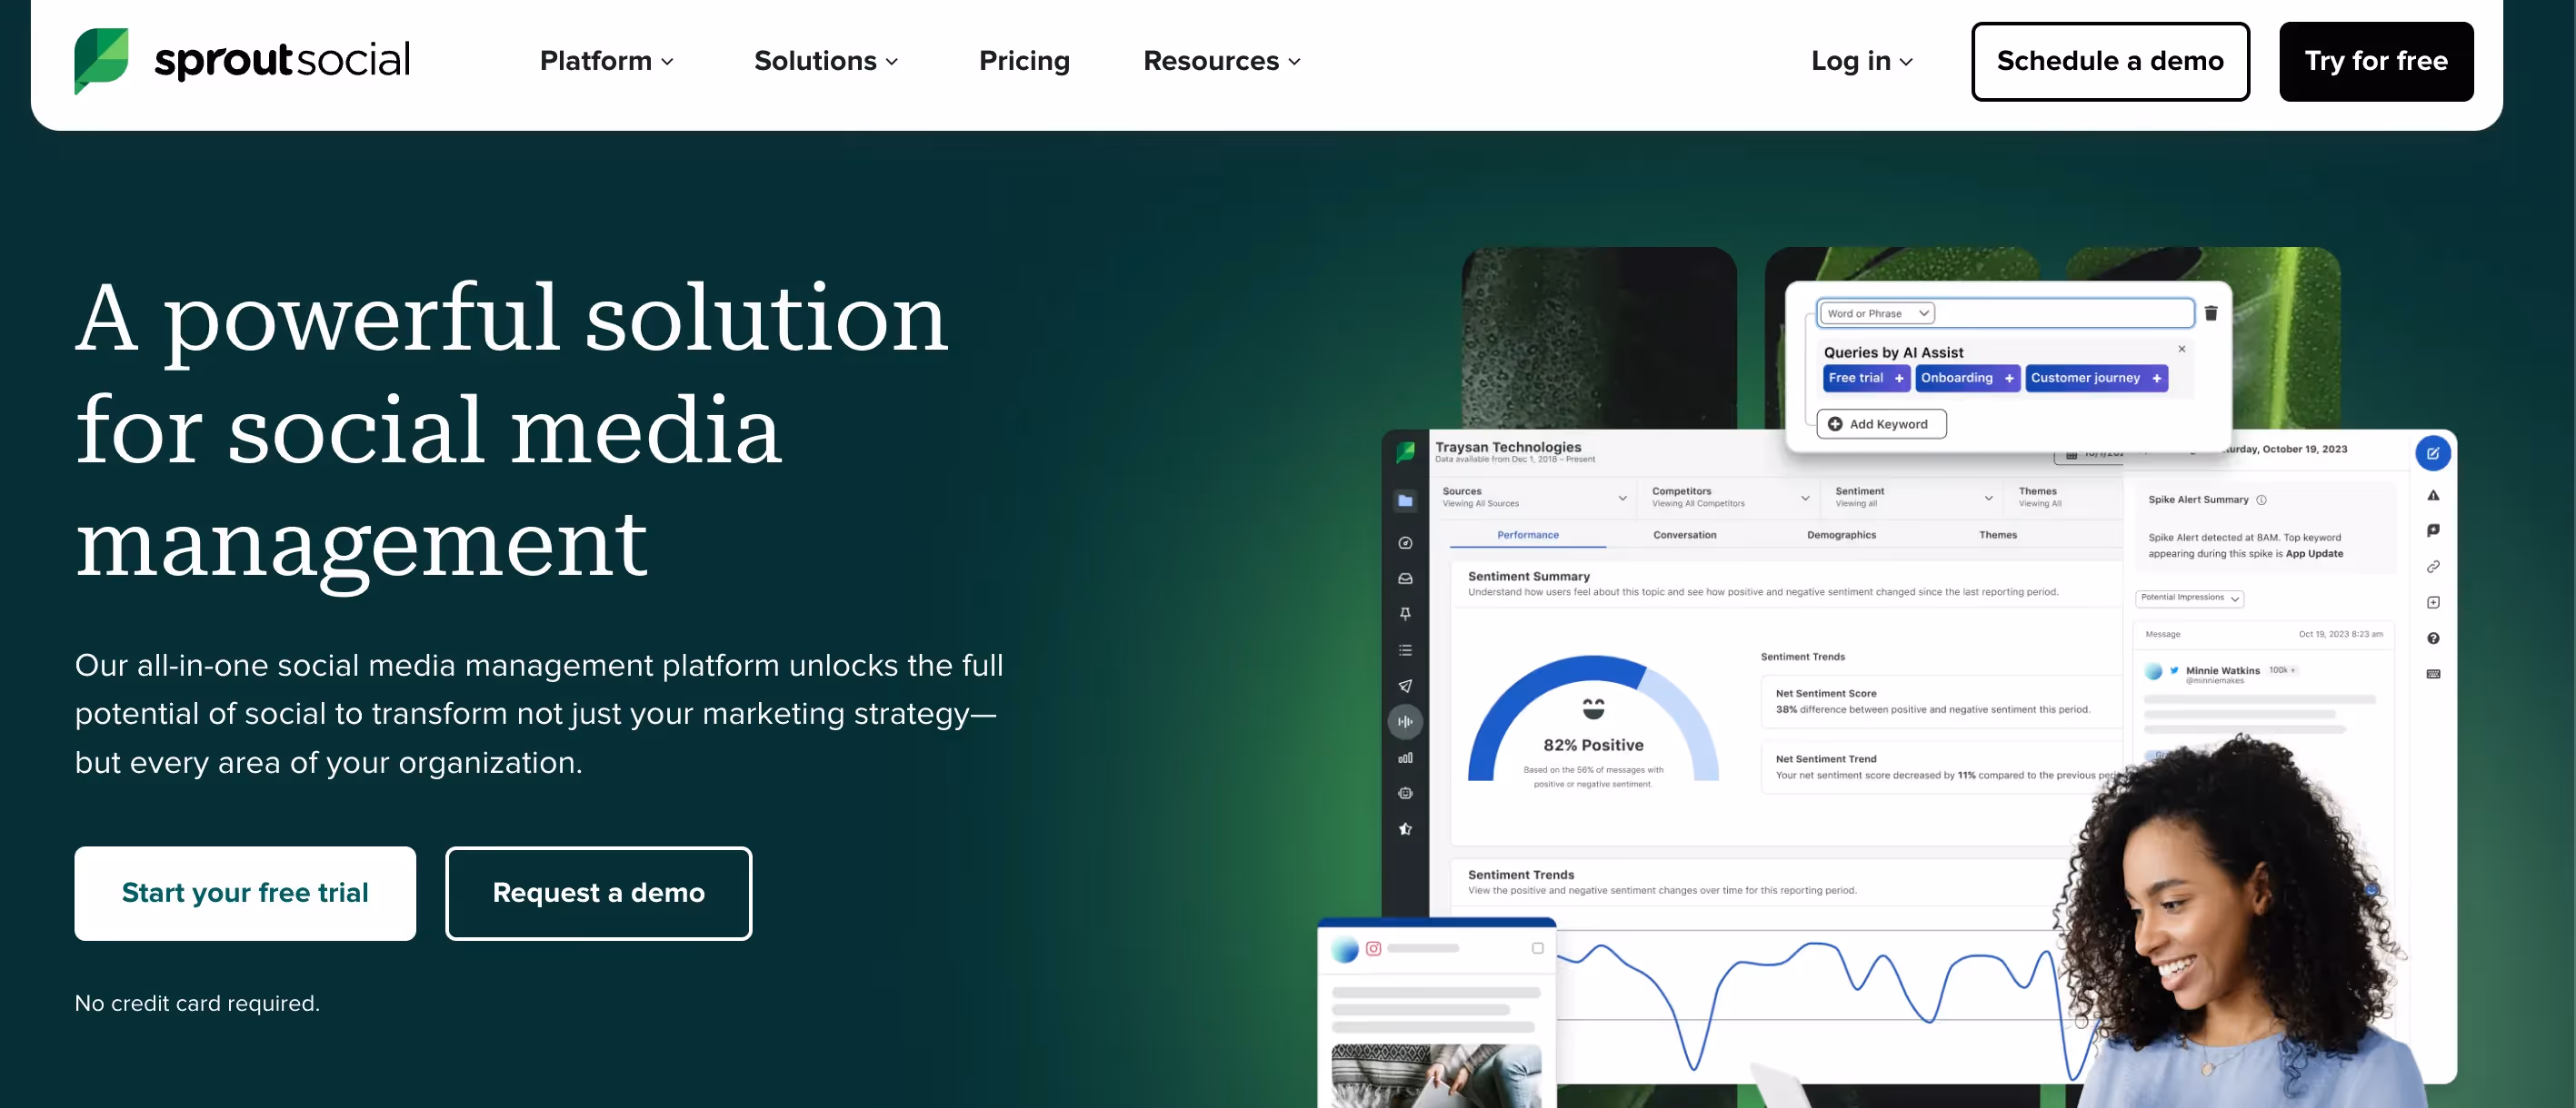Click the Sprout Social leaf logo in the sidebar
2576x1108 pixels.
[1405, 451]
